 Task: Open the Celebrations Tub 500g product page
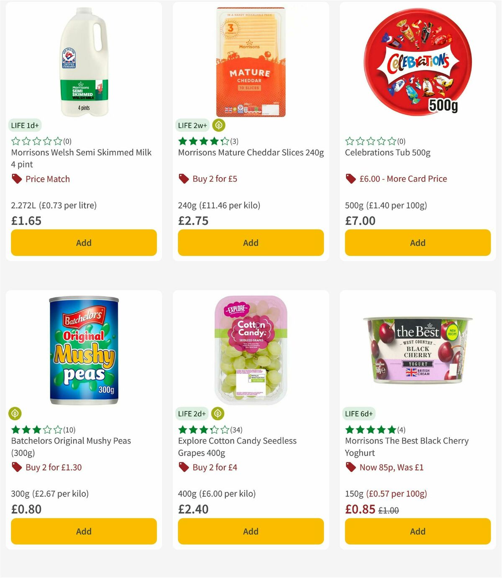click(387, 152)
